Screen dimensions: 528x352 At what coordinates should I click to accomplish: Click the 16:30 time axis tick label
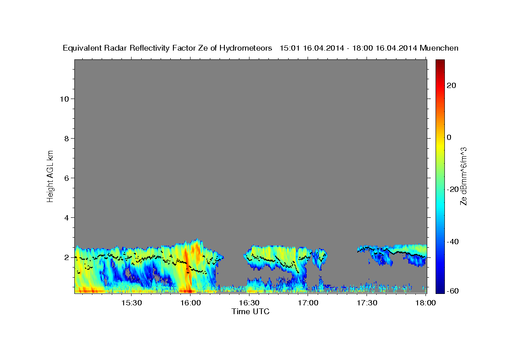click(249, 303)
